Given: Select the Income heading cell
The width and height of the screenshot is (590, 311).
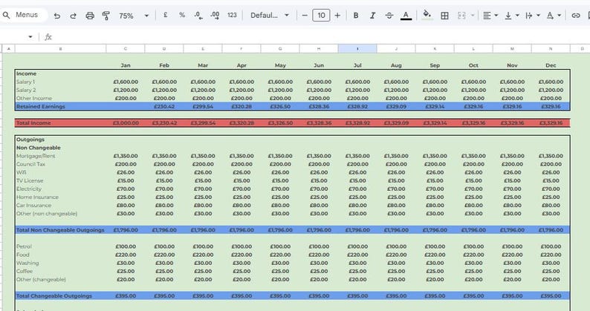Looking at the screenshot, I should [61, 73].
